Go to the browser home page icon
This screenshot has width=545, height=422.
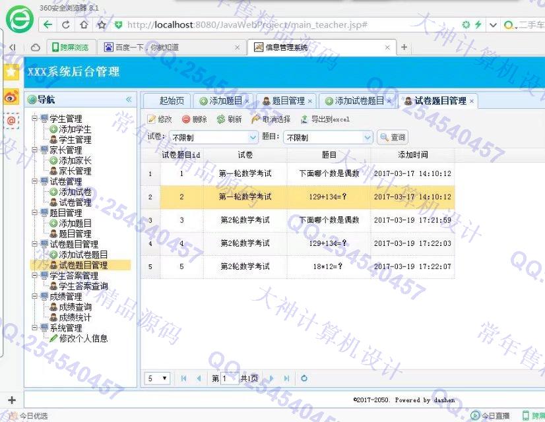click(84, 24)
